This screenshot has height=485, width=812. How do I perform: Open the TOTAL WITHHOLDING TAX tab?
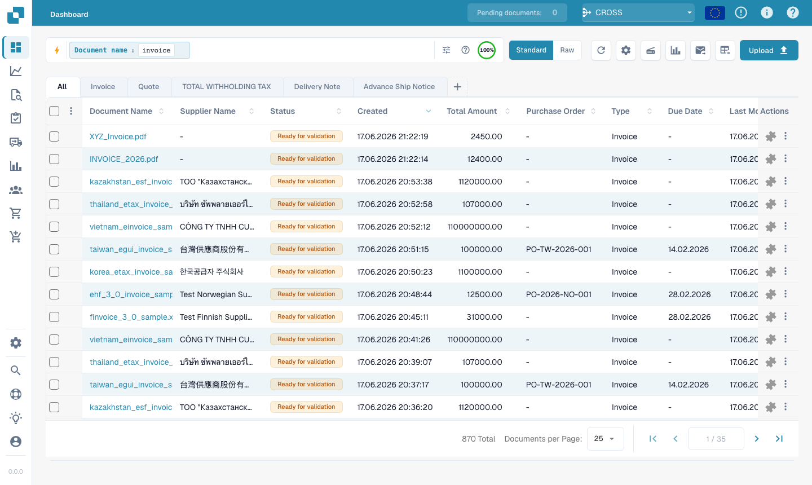coord(227,87)
